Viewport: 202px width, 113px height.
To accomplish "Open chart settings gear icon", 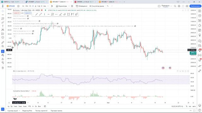I will point(179,6).
